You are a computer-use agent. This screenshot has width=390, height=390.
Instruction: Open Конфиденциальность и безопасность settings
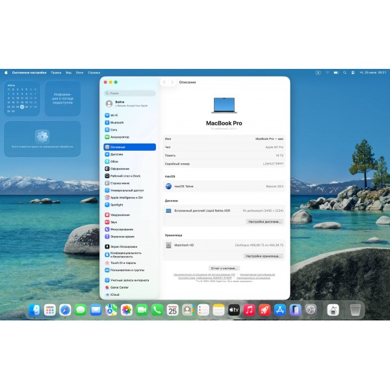tap(129, 255)
